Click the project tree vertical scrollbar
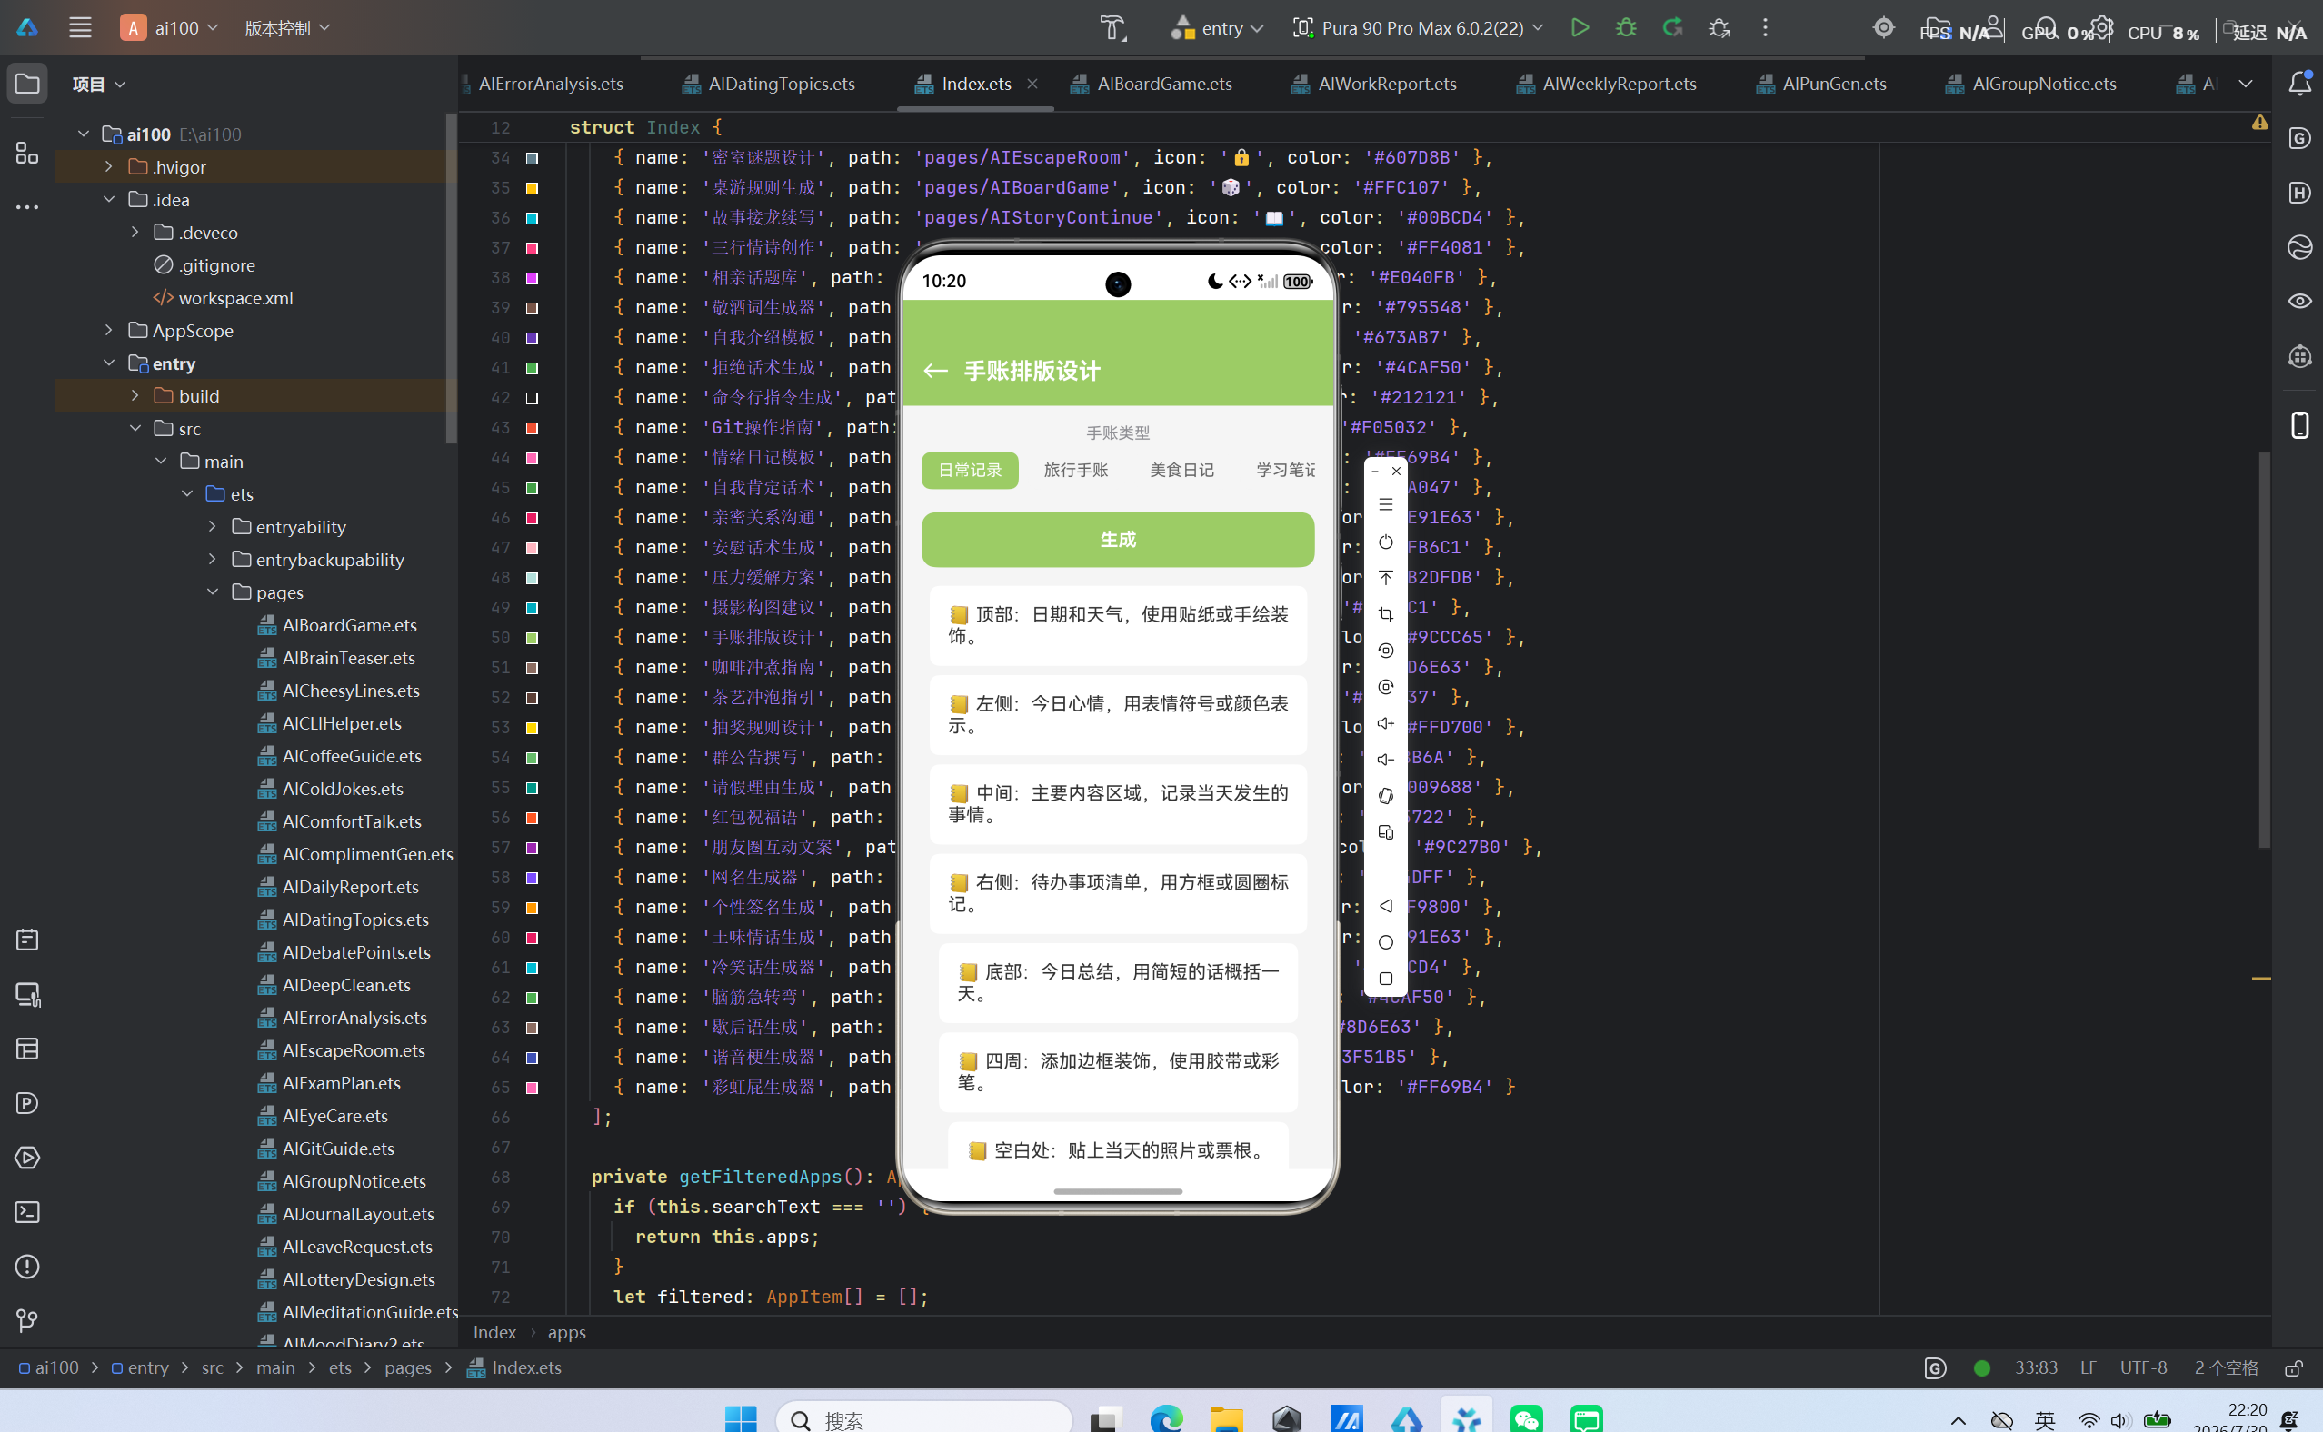Viewport: 2323px width, 1432px height. click(452, 277)
